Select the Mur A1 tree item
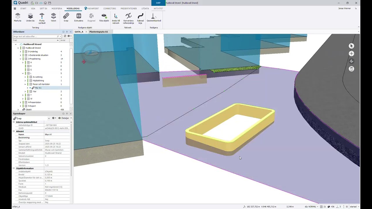372x209 pixels. pos(38,88)
